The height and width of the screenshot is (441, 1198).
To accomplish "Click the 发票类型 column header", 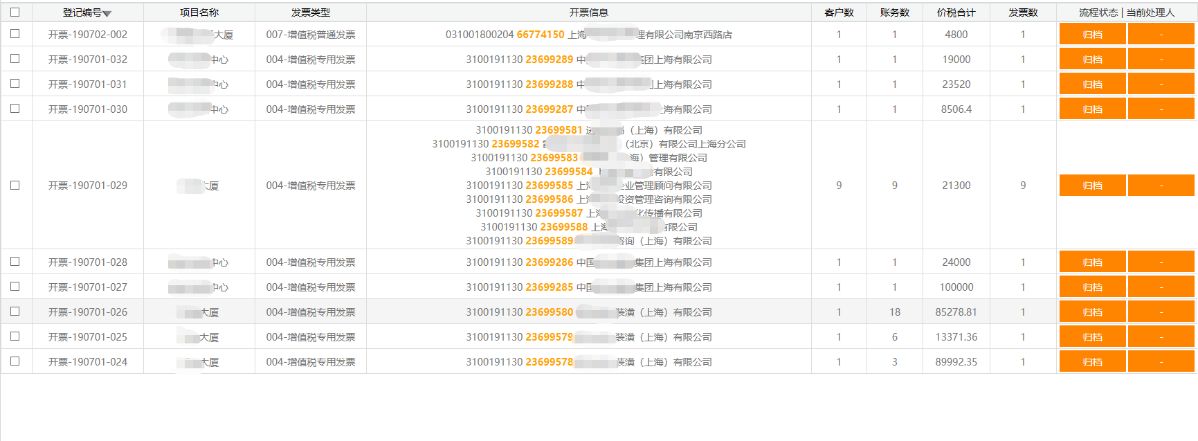I will tap(311, 12).
